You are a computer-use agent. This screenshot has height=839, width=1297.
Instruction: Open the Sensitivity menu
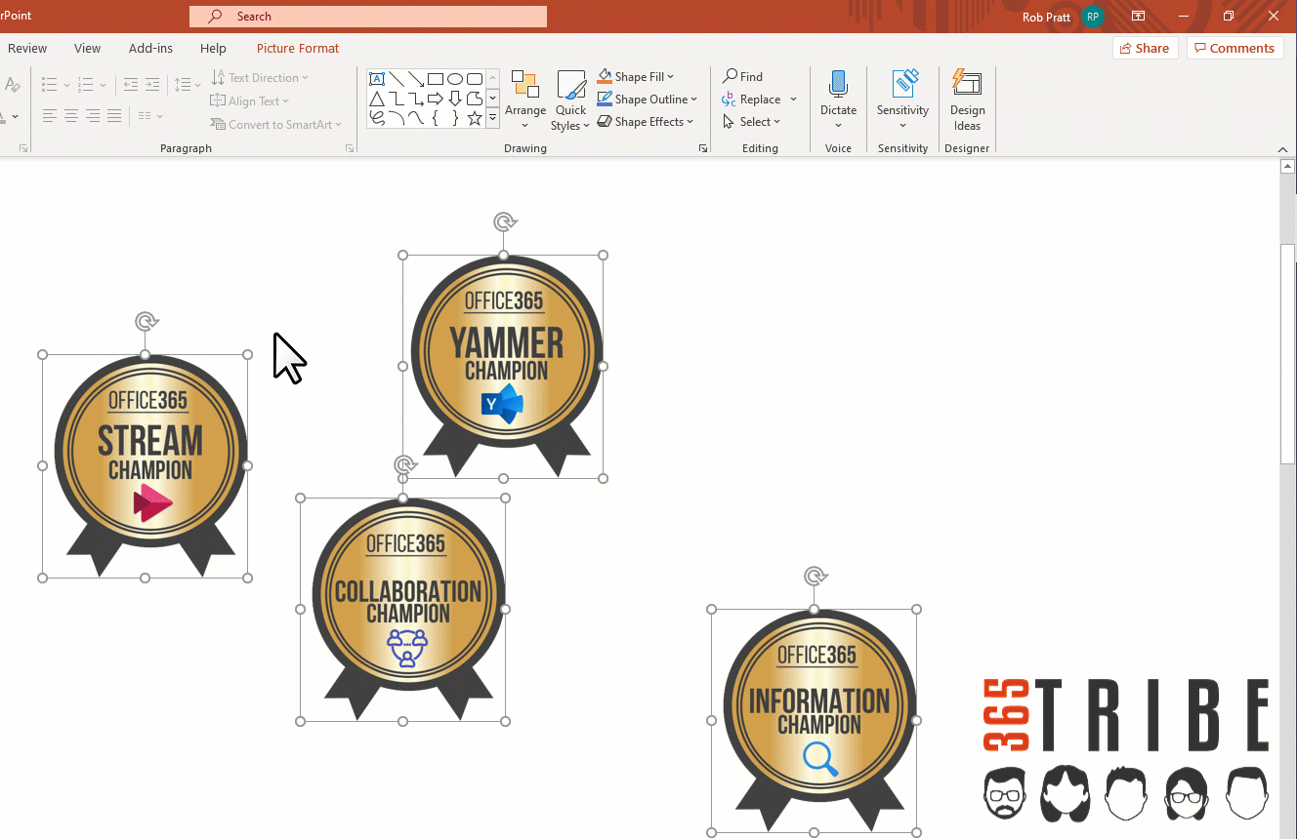902,100
